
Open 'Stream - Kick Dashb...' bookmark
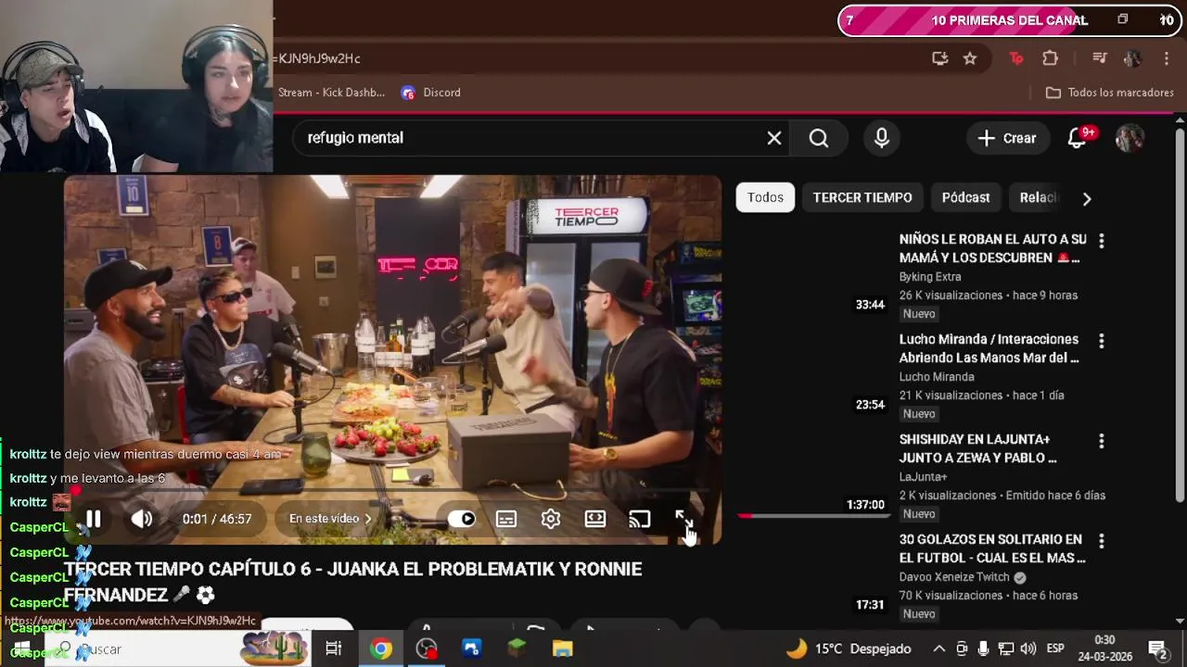tap(331, 93)
